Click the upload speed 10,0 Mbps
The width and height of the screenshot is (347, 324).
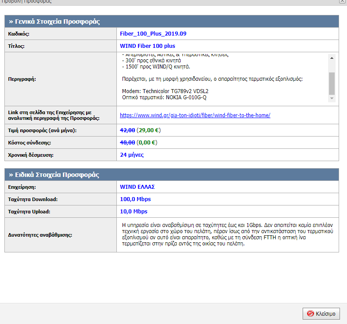pos(134,212)
